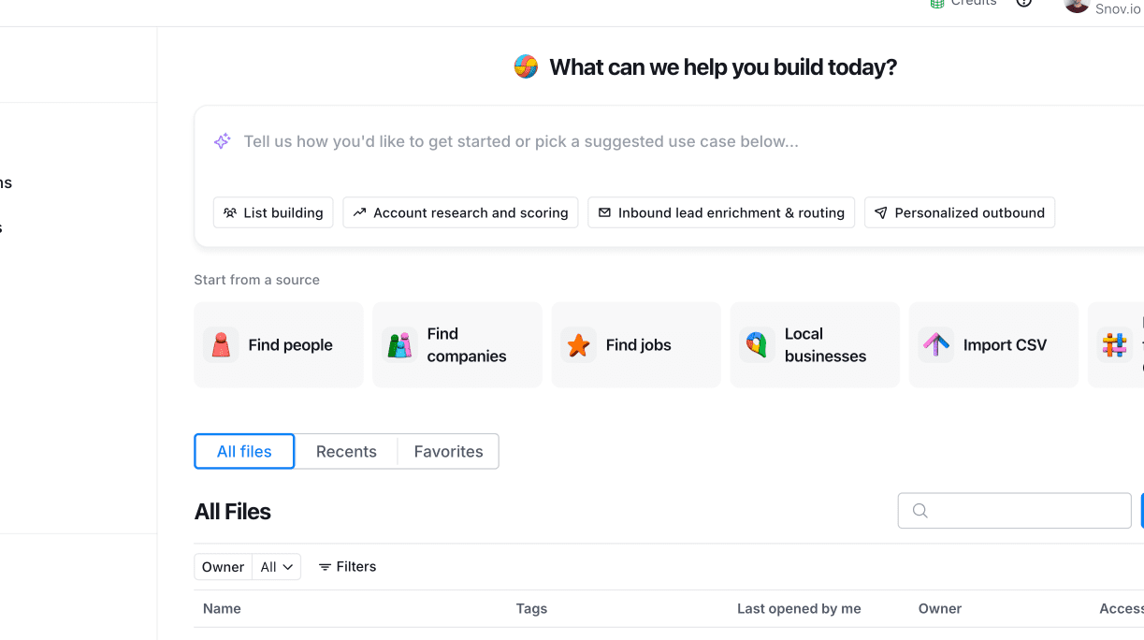Open the Filters menu
This screenshot has width=1144, height=640.
click(x=347, y=567)
